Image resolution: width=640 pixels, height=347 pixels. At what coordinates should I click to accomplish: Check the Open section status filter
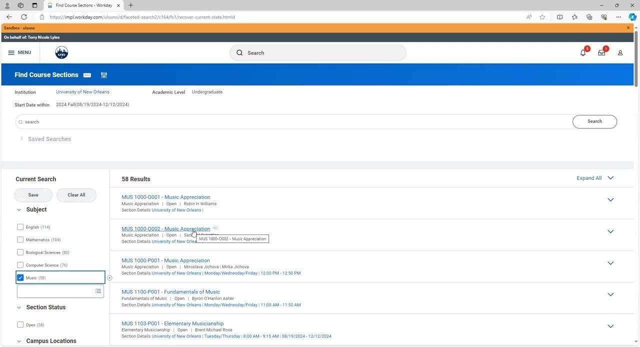(x=20, y=324)
